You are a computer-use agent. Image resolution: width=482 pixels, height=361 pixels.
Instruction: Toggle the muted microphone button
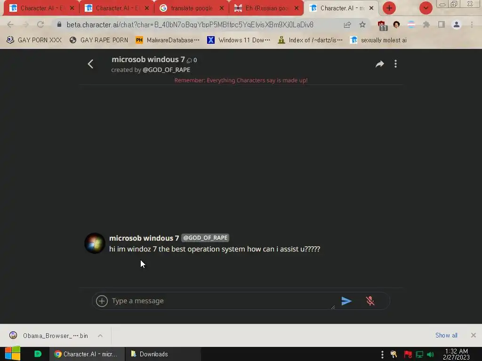[370, 301]
